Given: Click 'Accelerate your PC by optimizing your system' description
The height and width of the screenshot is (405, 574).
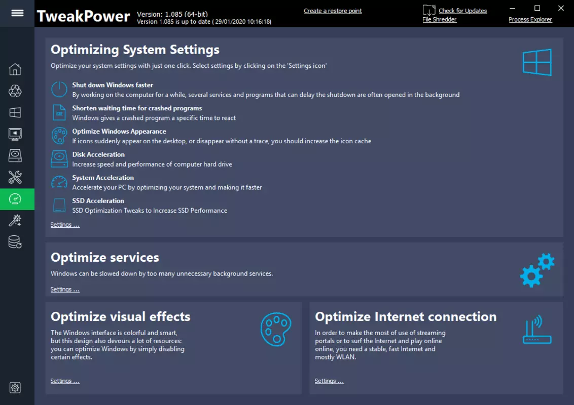Looking at the screenshot, I should pyautogui.click(x=167, y=187).
